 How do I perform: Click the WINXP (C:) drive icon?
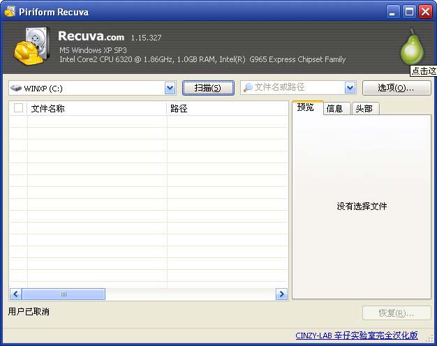coord(16,89)
